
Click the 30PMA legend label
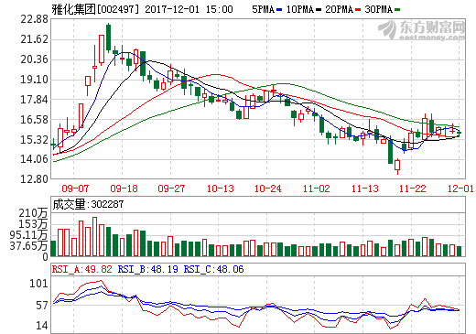point(378,9)
